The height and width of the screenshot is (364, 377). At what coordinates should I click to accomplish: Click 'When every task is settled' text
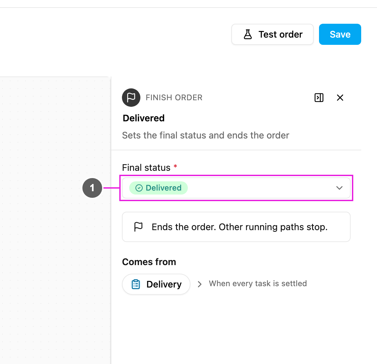coord(258,284)
